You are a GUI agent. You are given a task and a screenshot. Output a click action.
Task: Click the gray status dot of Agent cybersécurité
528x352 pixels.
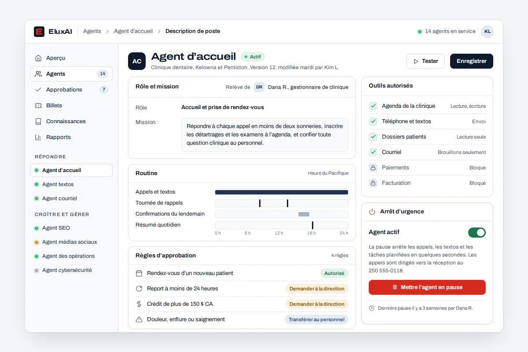[37, 271]
